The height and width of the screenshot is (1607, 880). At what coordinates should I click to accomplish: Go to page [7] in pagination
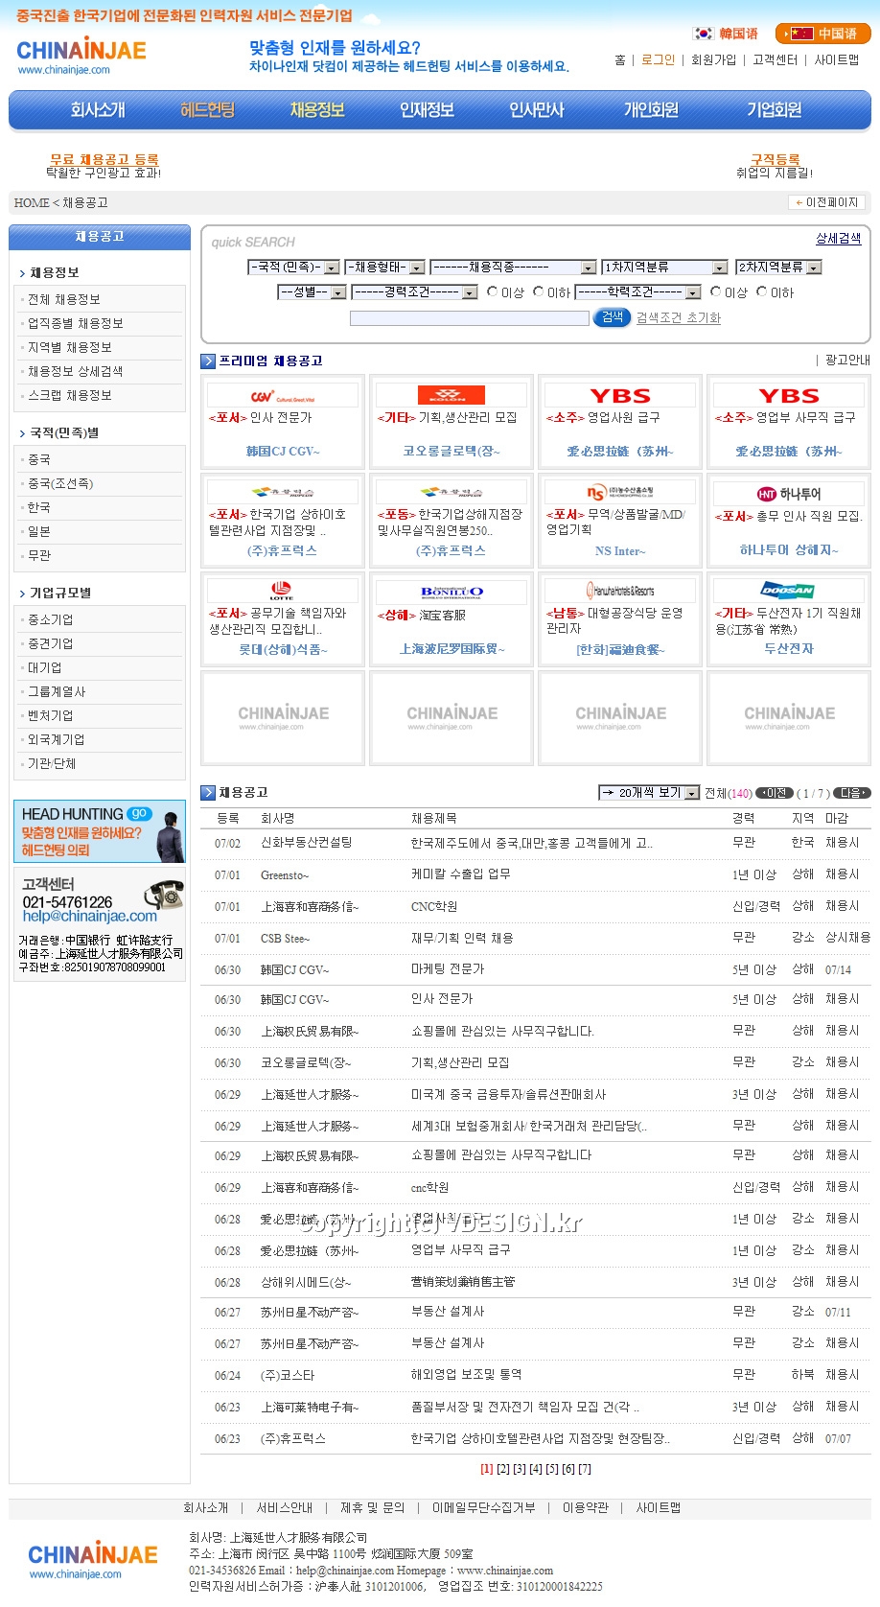585,1469
